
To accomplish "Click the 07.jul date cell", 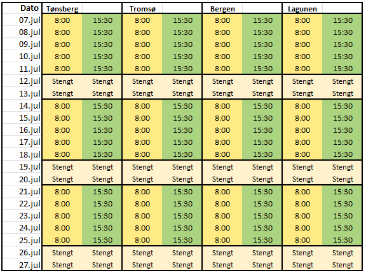I will [x=22, y=20].
